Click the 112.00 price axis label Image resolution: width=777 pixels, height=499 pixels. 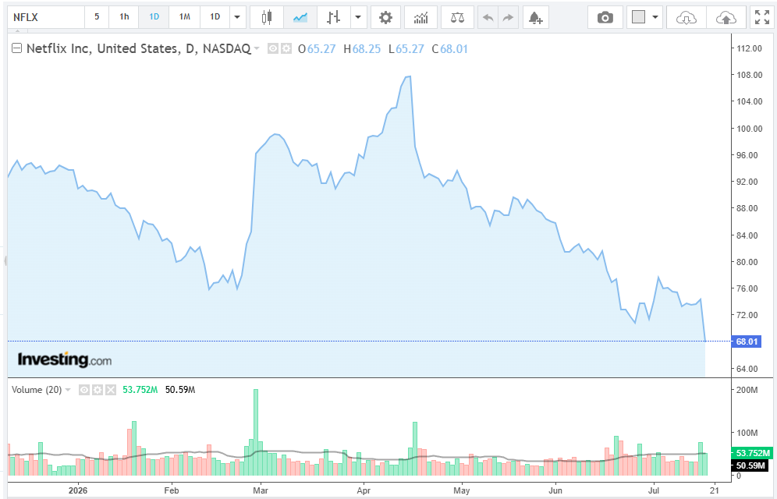coord(749,48)
